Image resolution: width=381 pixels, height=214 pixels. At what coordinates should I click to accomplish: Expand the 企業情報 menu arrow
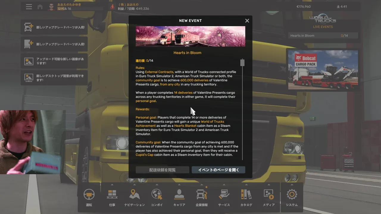pos(202,184)
